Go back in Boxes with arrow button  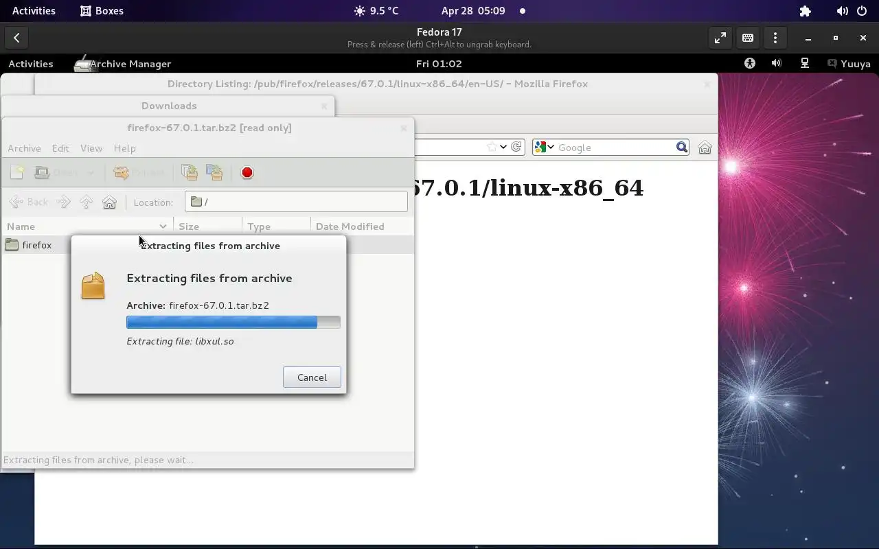point(16,38)
